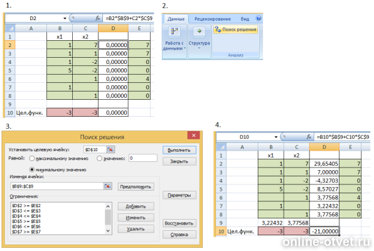Click the Работа с данными icon in ribbon

(x=174, y=31)
